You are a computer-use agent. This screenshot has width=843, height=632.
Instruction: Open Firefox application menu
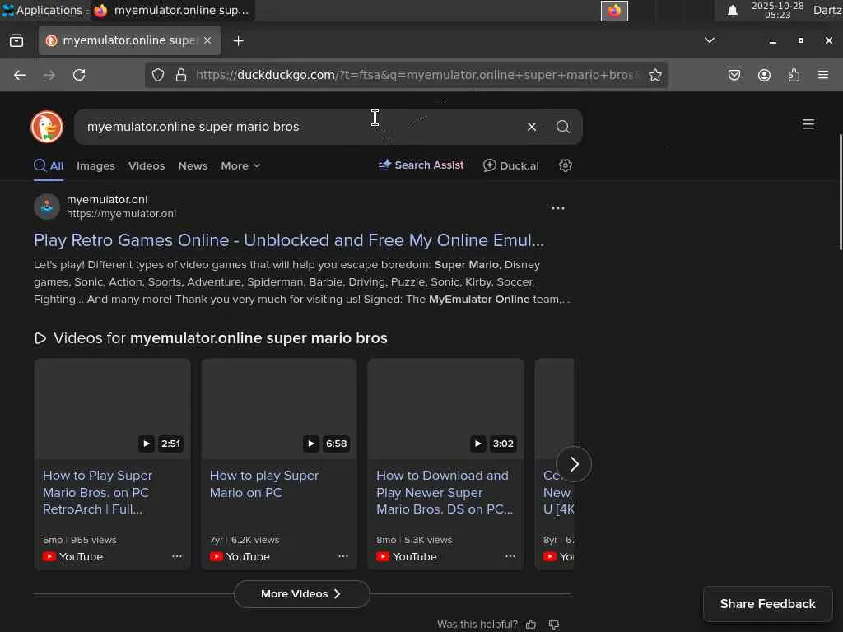822,75
